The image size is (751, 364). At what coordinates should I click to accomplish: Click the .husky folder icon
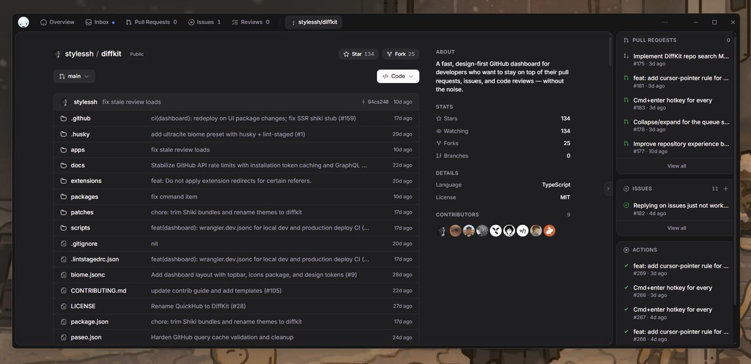pyautogui.click(x=63, y=134)
